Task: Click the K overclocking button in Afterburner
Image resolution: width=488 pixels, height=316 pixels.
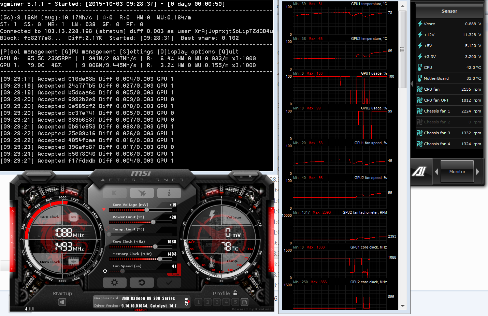Action: click(x=114, y=193)
